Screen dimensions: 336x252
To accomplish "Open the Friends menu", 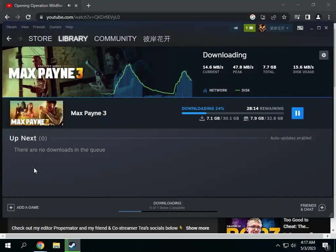I will pos(39,27).
